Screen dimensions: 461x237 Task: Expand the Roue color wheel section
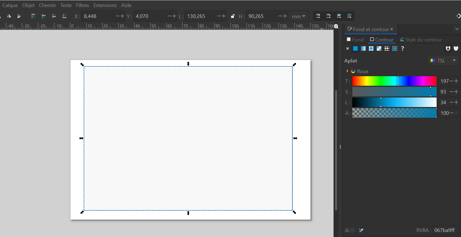coord(347,71)
